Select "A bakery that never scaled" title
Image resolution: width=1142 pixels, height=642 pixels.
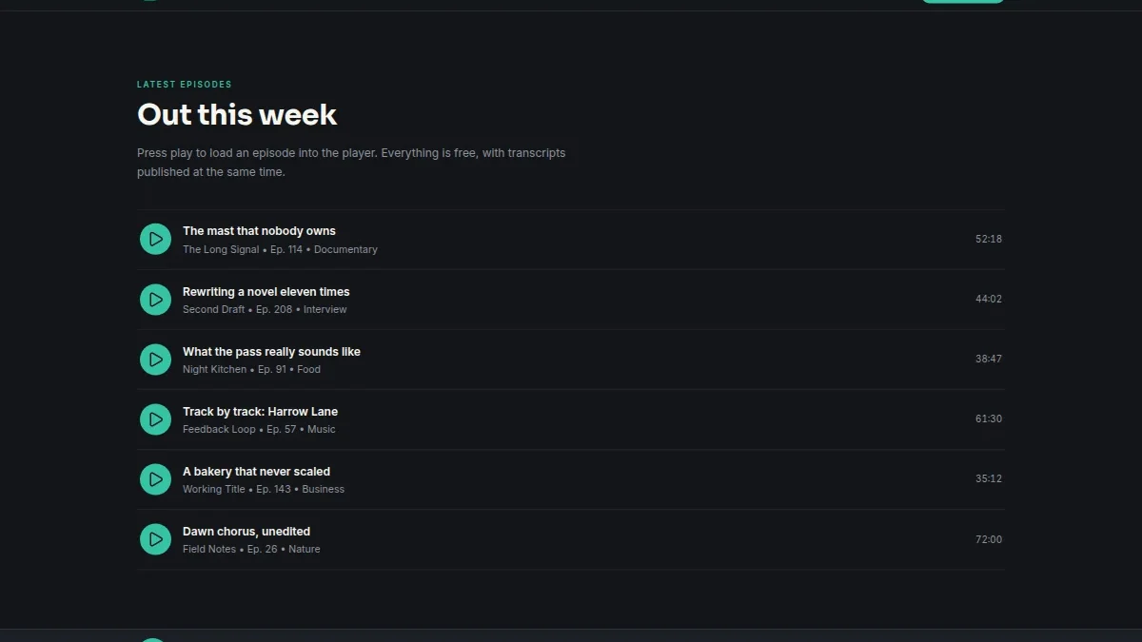pos(256,472)
